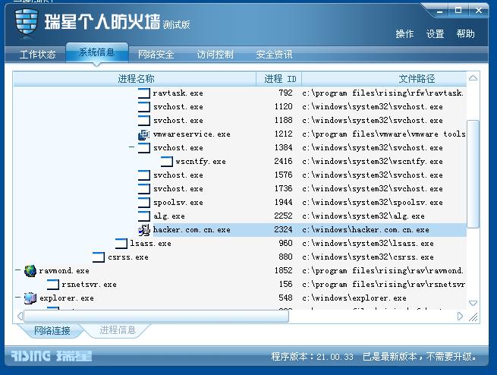Click the vertical scrollbar up arrow
The height and width of the screenshot is (375, 497).
point(473,78)
